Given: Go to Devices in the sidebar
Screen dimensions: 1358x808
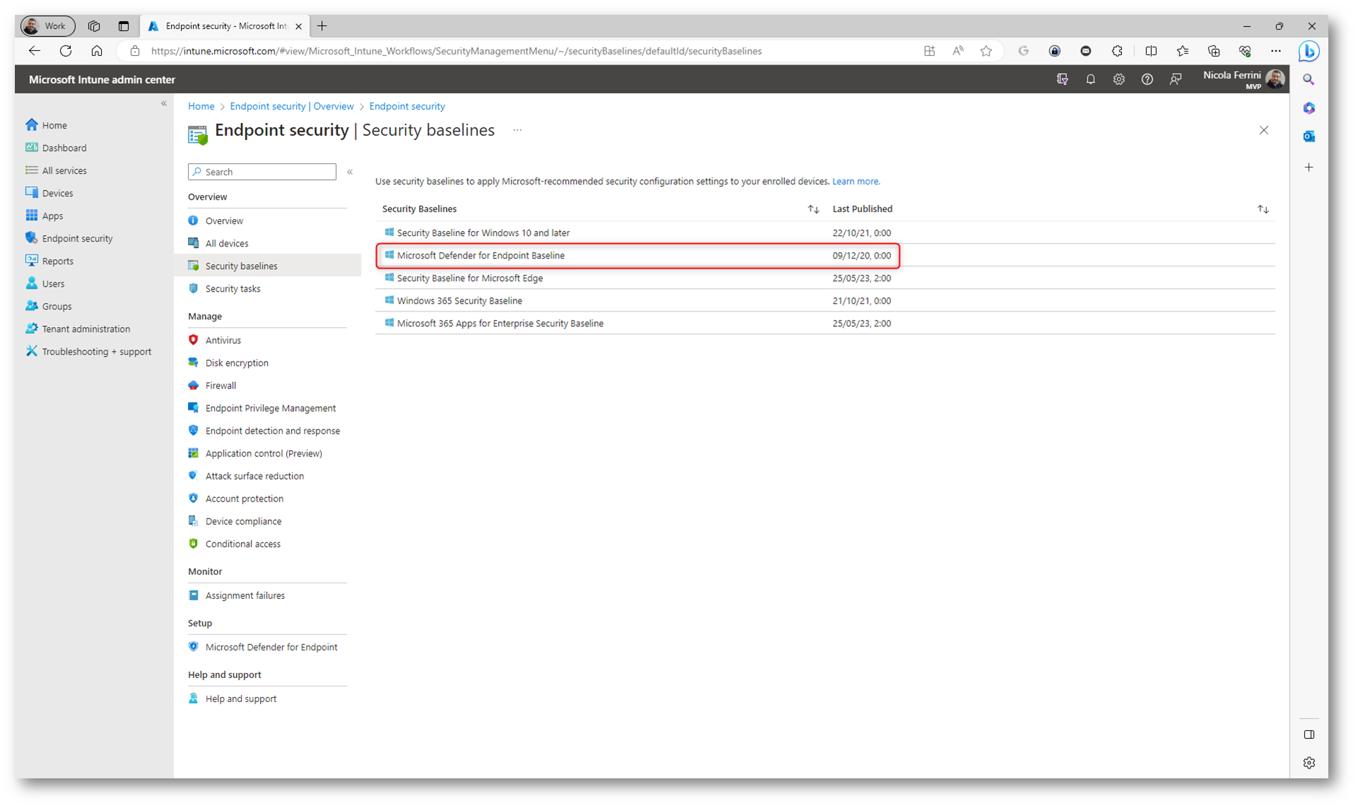Looking at the screenshot, I should pyautogui.click(x=57, y=193).
